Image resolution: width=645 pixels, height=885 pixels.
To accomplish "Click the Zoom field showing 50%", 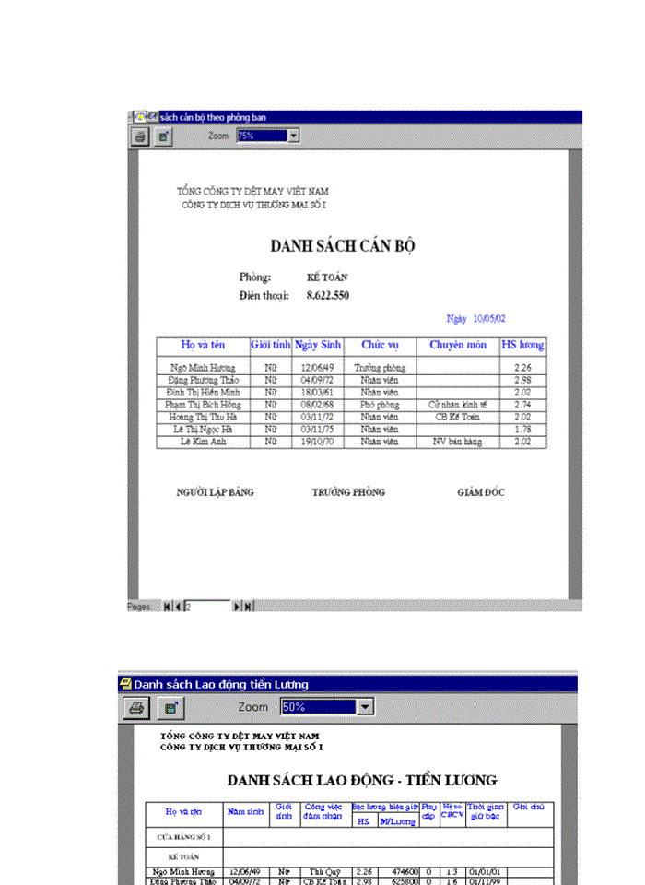I will 319,707.
